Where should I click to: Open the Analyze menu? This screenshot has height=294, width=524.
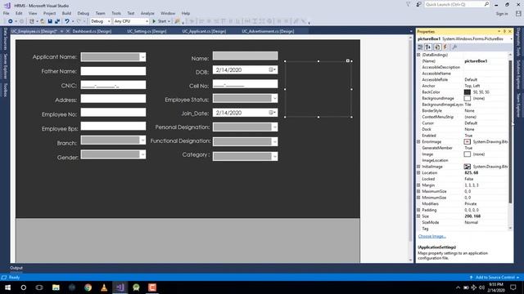[x=147, y=13]
